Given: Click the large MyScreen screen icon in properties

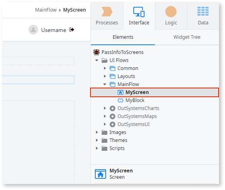Looking at the screenshot, I should pos(100,174).
